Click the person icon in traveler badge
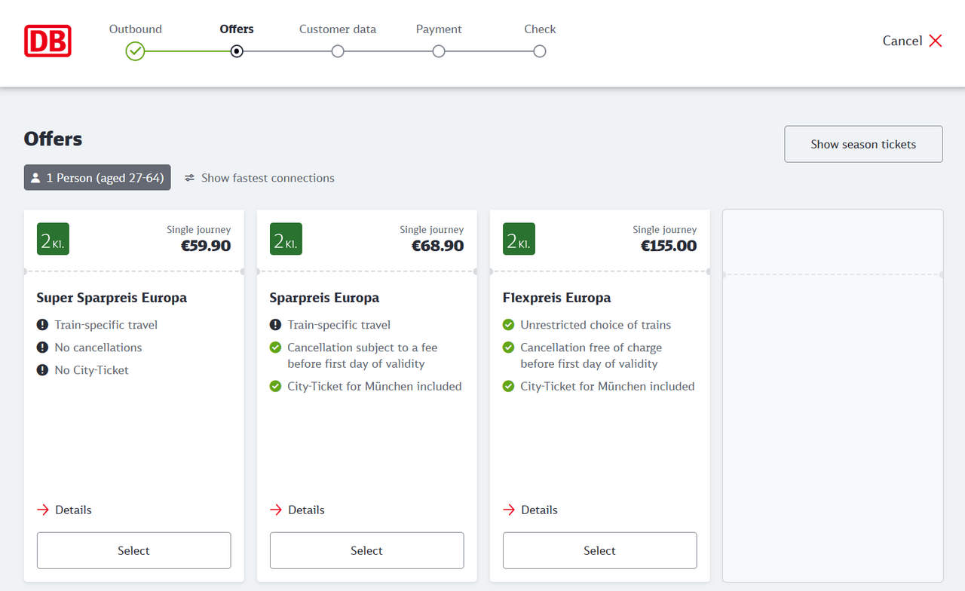The image size is (965, 591). click(35, 178)
